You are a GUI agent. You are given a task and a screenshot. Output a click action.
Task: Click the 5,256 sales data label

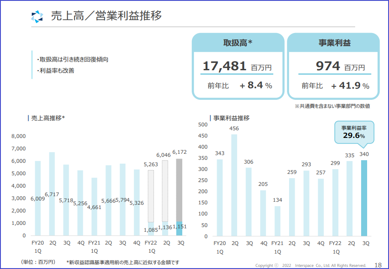[80, 203]
